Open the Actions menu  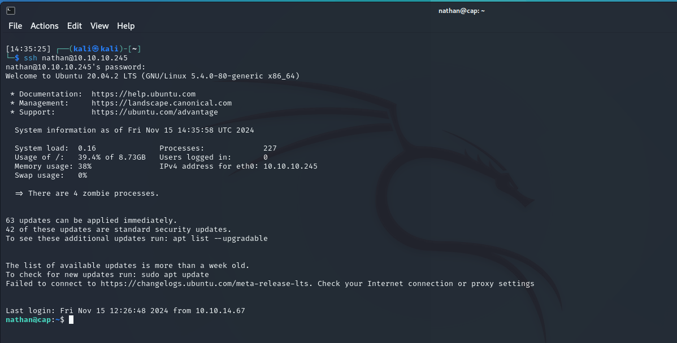pyautogui.click(x=44, y=26)
